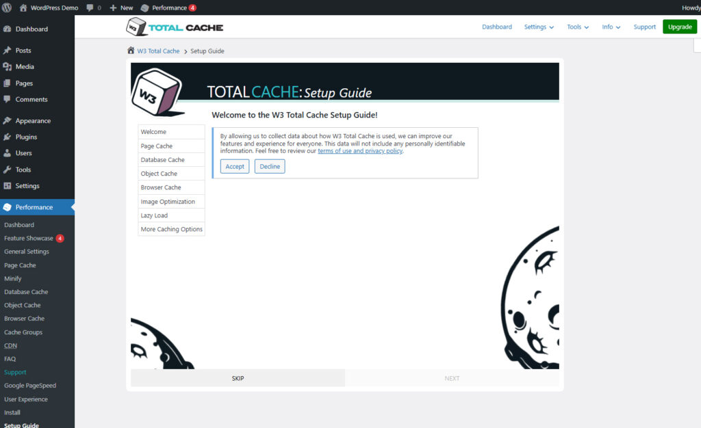Open Google PageSpeed in Performance submenu

point(30,386)
